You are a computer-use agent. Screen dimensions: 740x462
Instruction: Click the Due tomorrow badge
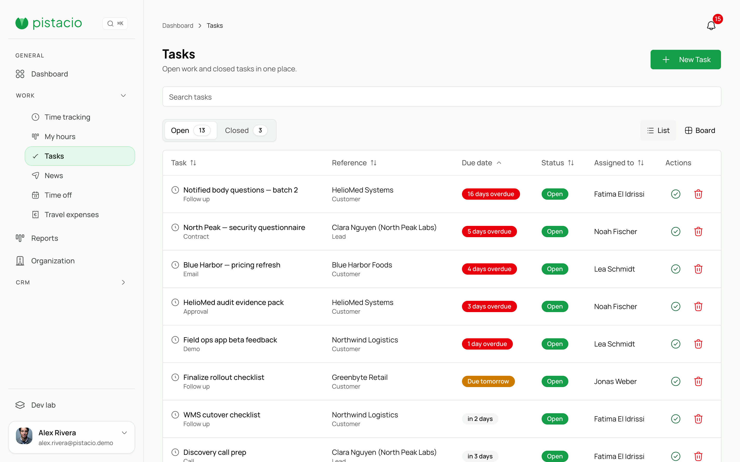[488, 381]
